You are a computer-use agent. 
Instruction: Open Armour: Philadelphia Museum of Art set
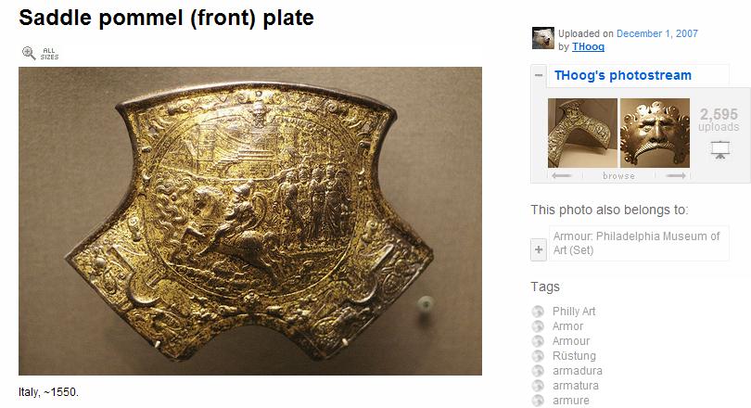tap(637, 243)
